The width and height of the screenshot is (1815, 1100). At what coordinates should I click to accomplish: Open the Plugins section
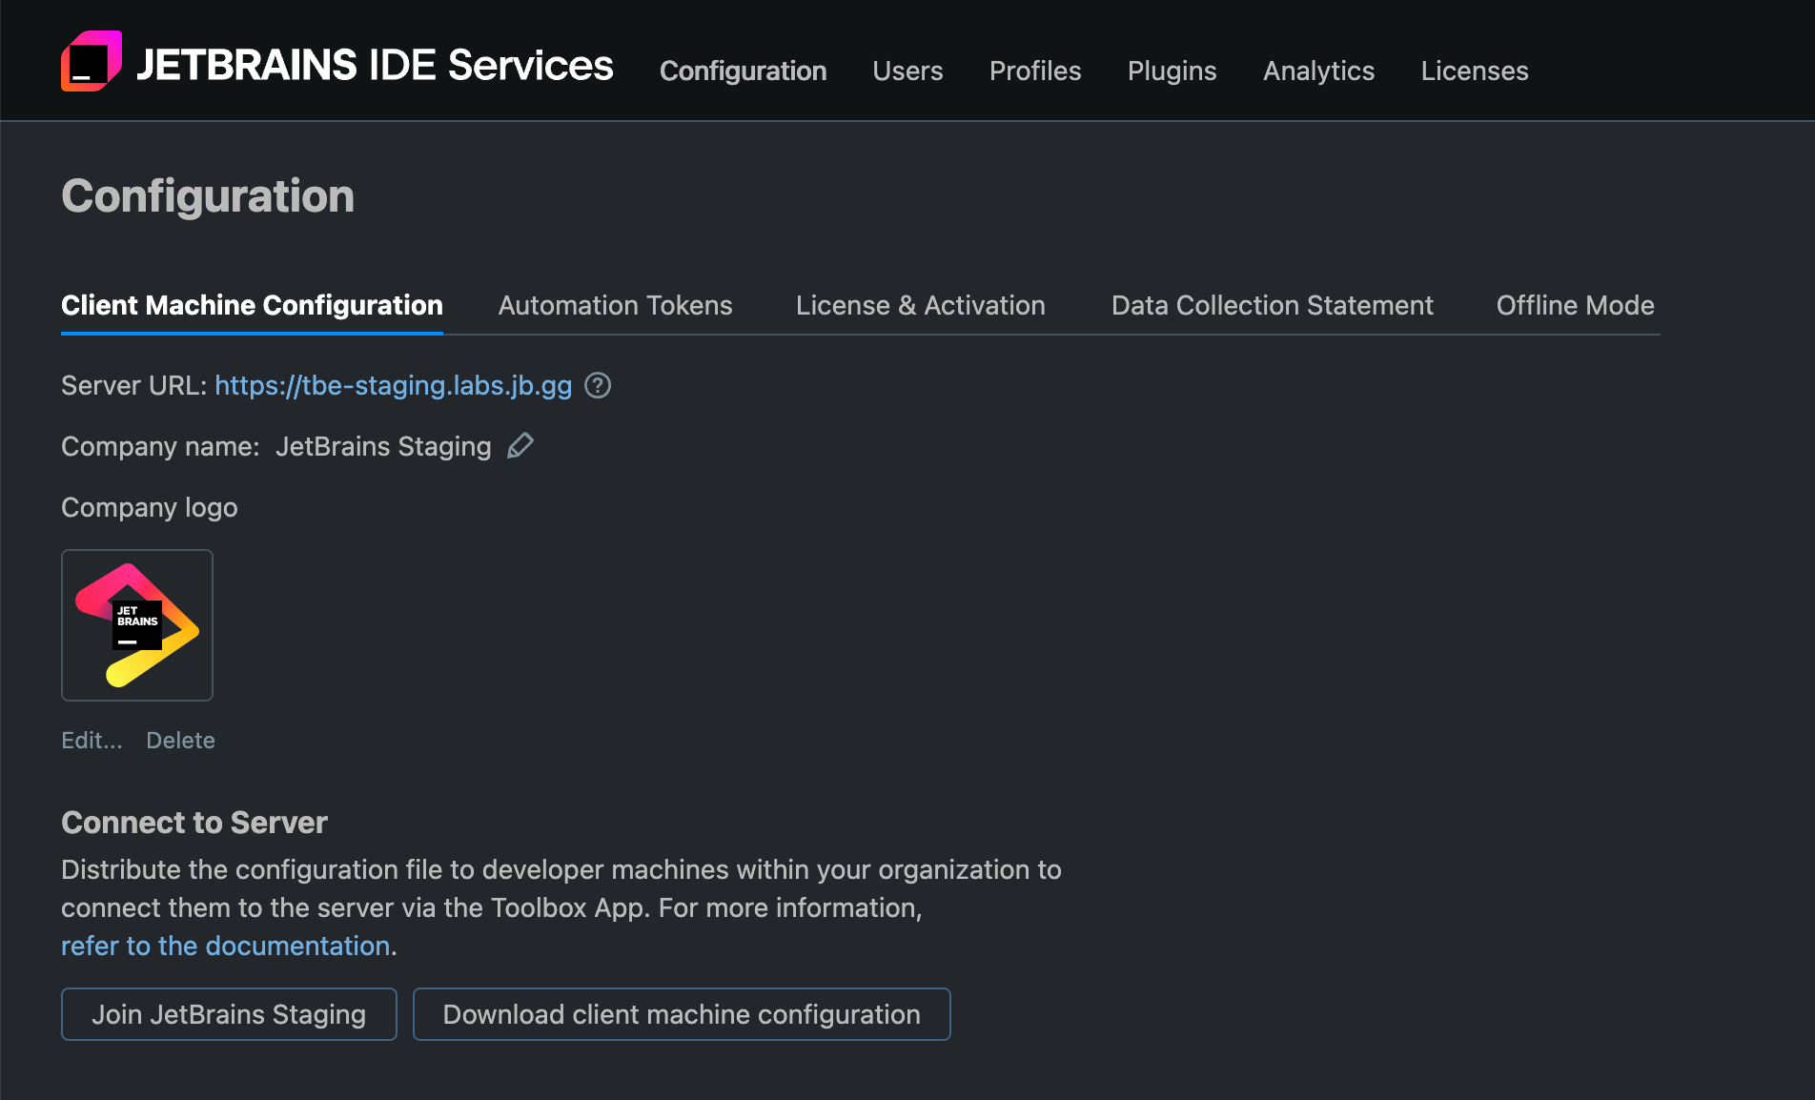(x=1172, y=71)
